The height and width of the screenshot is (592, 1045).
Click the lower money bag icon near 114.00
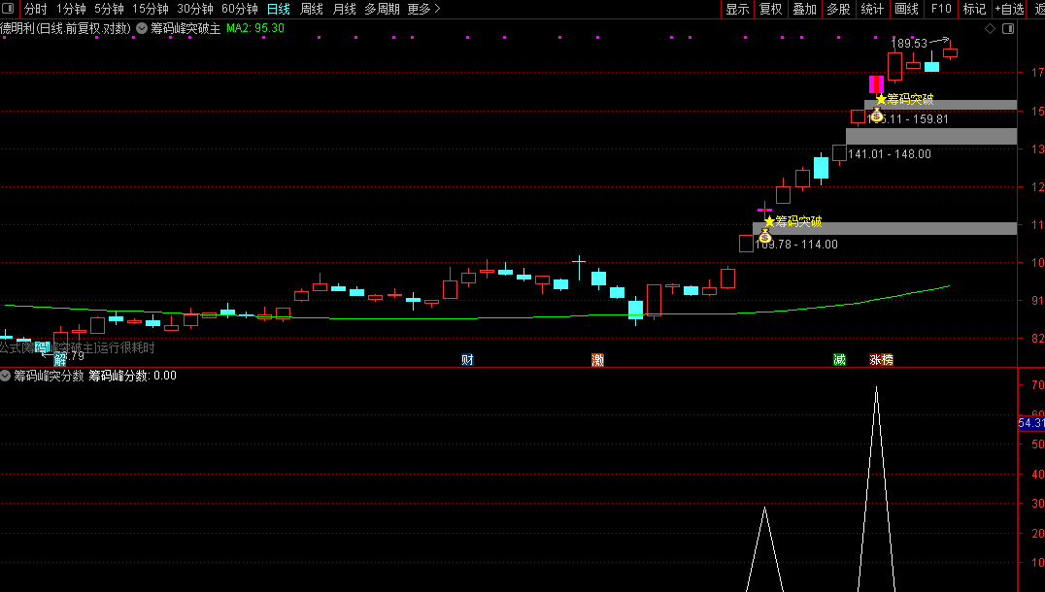coord(765,237)
